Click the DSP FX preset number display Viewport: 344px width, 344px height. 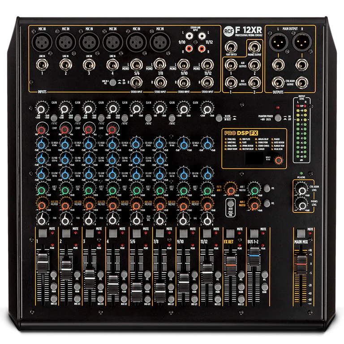pyautogui.click(x=254, y=158)
